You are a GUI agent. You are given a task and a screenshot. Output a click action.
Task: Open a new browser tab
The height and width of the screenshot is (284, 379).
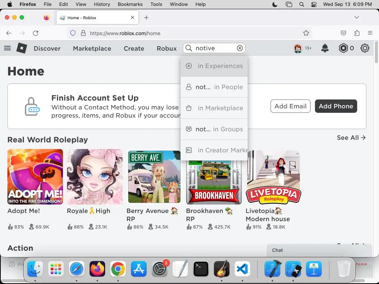click(146, 18)
